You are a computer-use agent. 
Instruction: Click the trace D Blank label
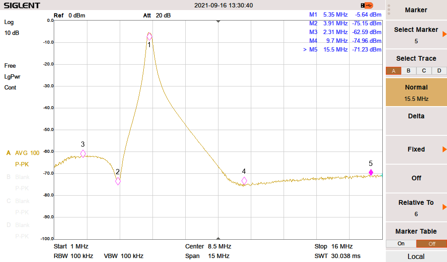[18, 225]
